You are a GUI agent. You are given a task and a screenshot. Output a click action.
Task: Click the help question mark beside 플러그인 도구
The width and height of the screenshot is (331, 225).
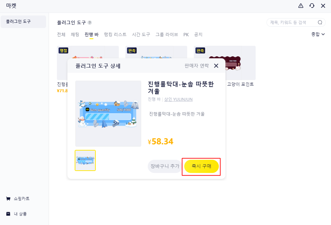90,23
